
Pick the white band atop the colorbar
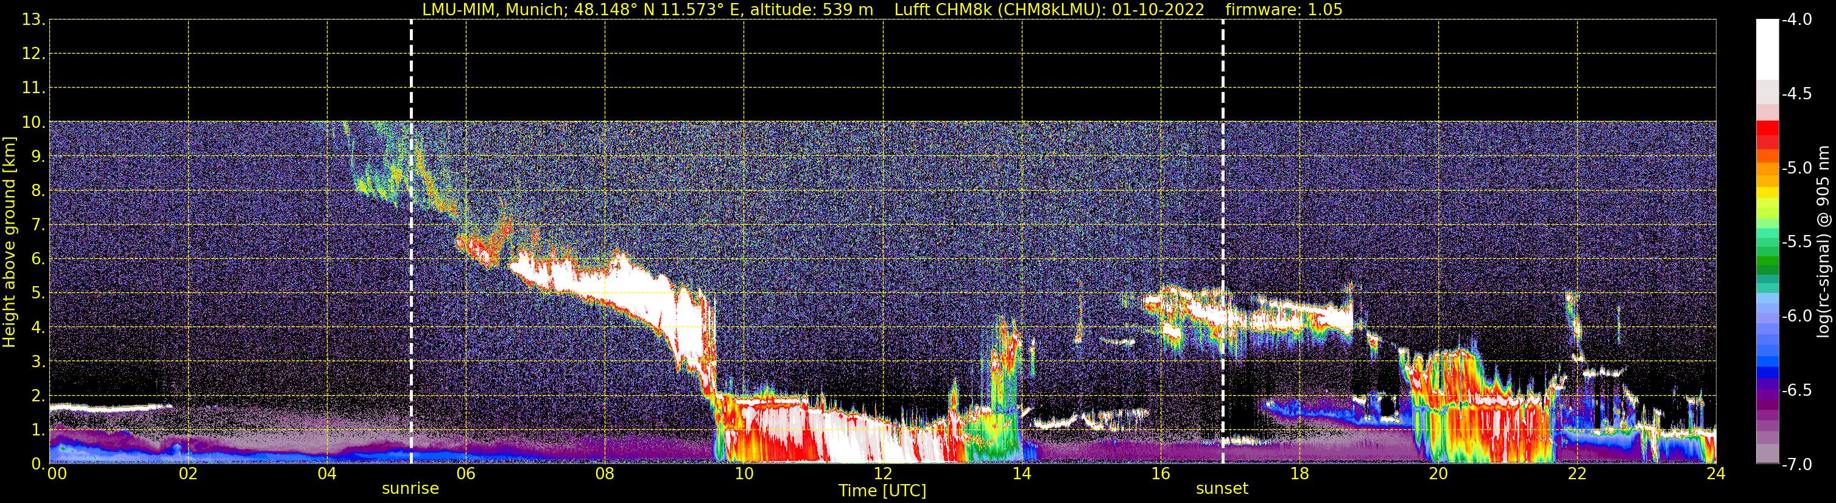point(1768,49)
